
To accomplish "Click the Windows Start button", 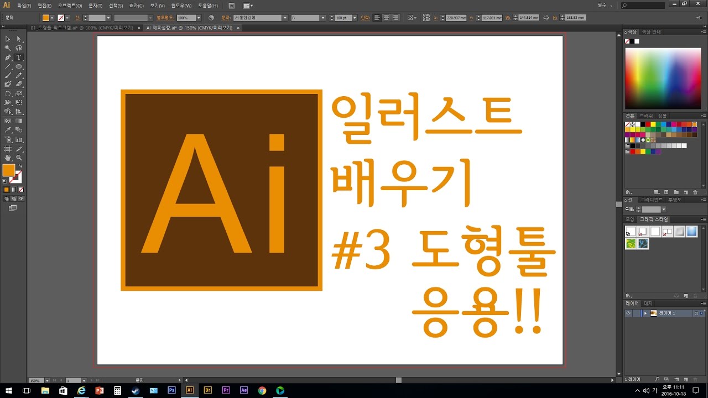I will click(9, 390).
